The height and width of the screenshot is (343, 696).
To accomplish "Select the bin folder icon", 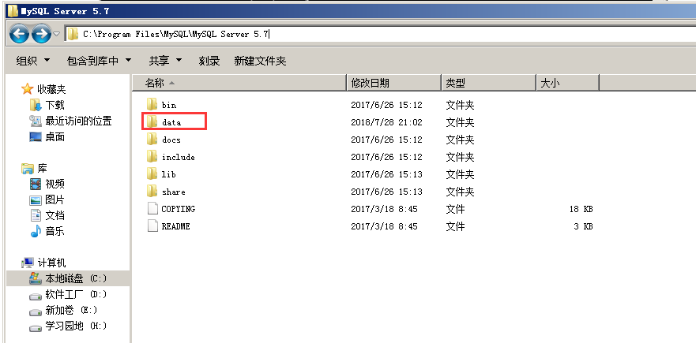I will (x=152, y=105).
